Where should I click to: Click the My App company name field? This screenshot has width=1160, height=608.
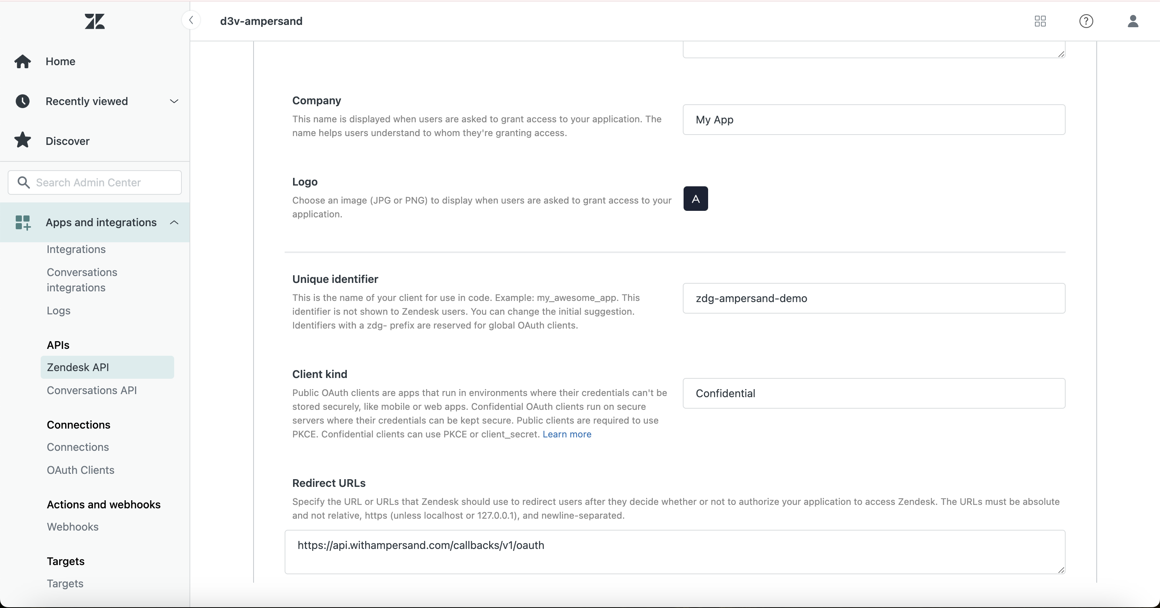coord(873,119)
